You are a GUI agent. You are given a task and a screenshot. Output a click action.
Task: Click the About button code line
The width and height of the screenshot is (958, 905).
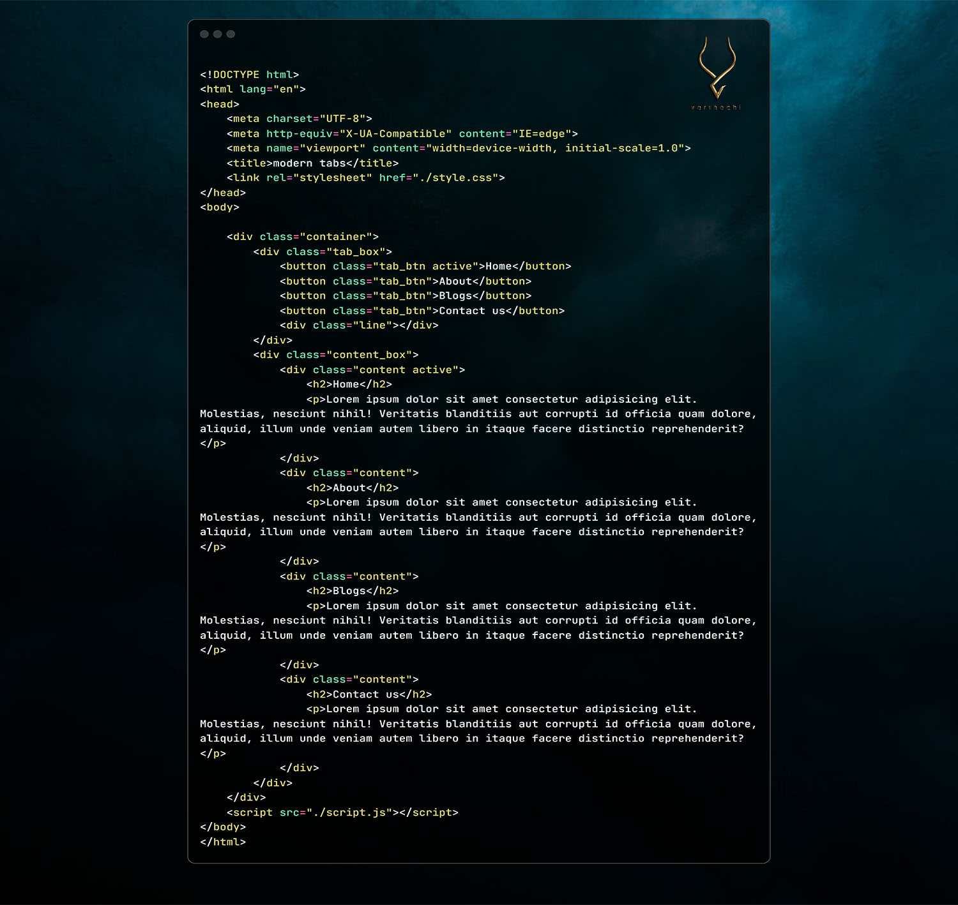click(405, 281)
